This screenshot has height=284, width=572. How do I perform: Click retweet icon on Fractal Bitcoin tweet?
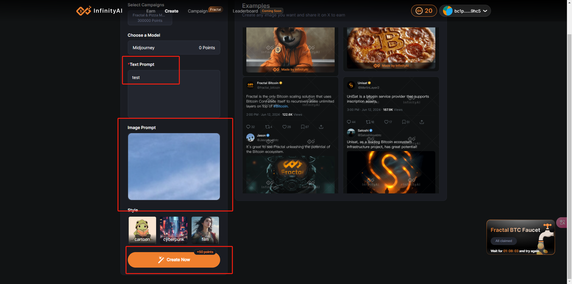pyautogui.click(x=267, y=127)
